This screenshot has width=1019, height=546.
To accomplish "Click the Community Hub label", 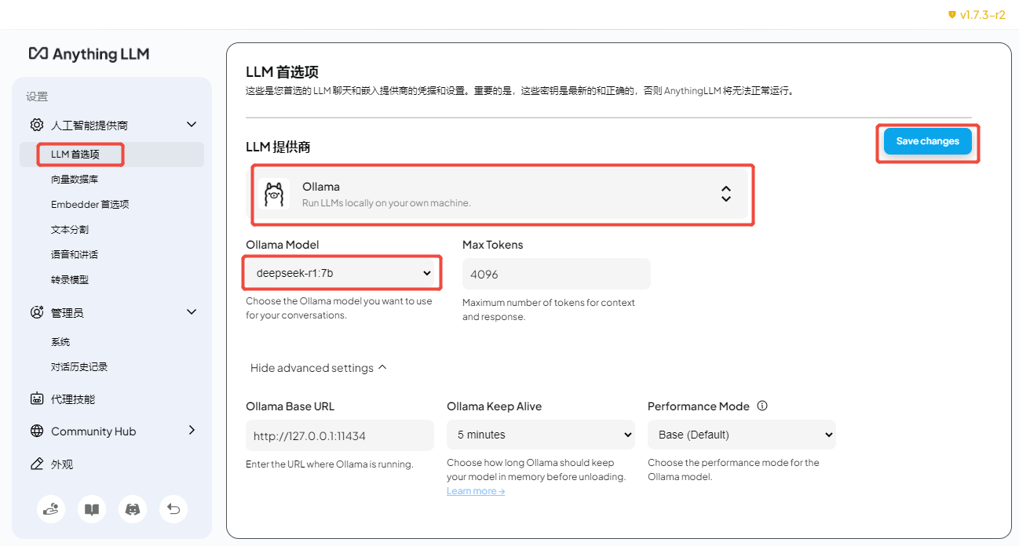I will (x=93, y=431).
